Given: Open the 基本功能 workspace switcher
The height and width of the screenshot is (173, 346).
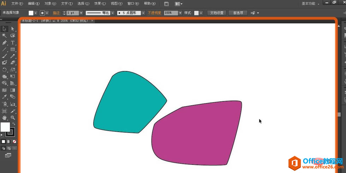Looking at the screenshot, I should 310,4.
